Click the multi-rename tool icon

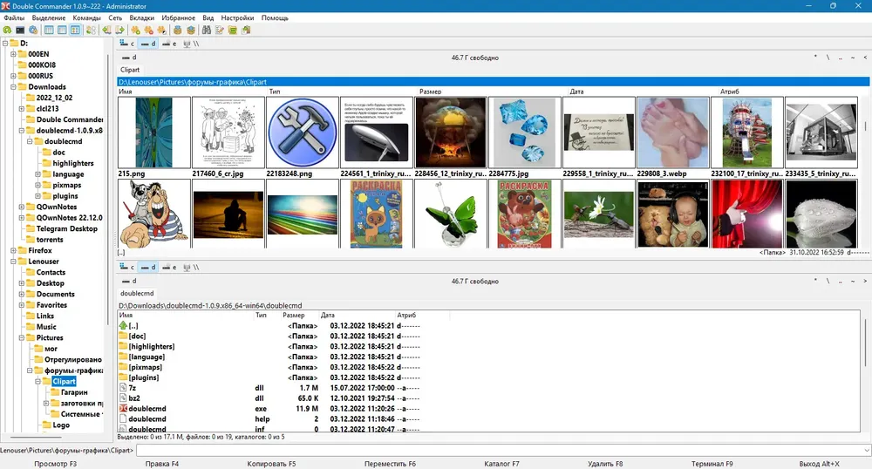click(x=220, y=30)
